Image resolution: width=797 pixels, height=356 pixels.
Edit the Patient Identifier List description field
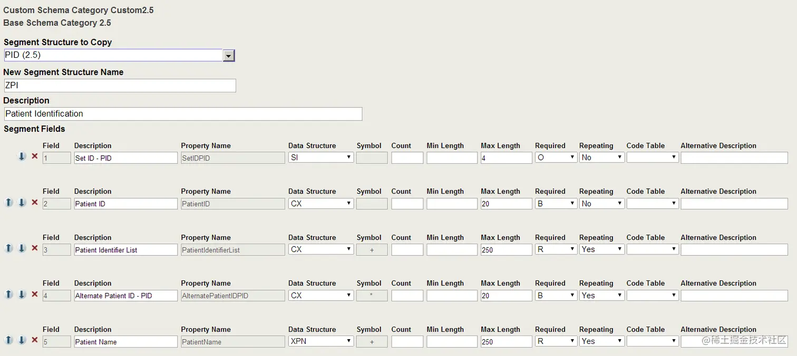pos(125,250)
